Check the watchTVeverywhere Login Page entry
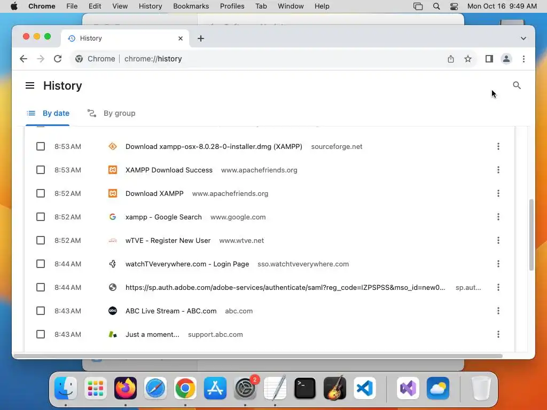Viewport: 547px width, 410px height. click(x=41, y=264)
